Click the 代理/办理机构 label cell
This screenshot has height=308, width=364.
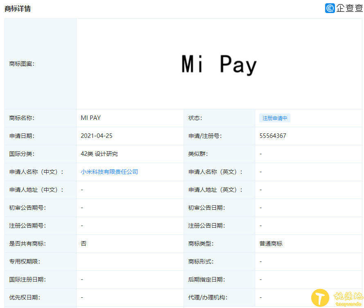208,297
